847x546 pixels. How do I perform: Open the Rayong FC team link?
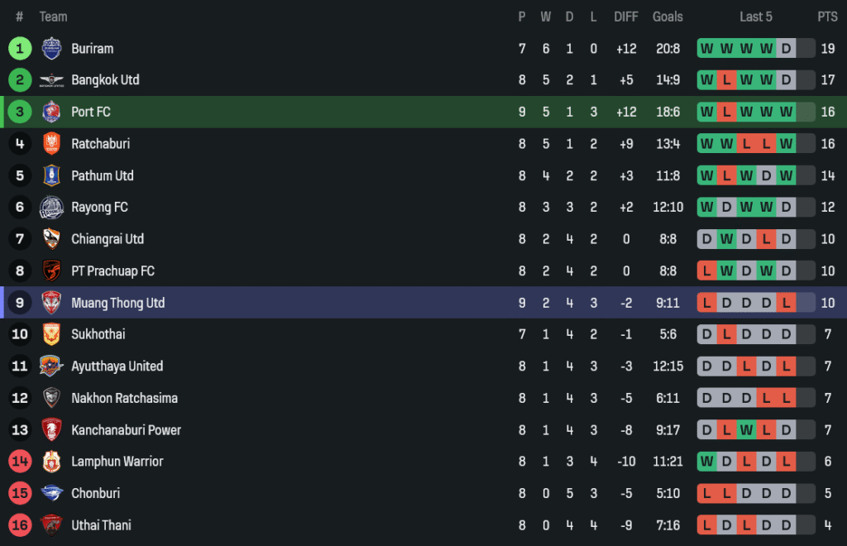coord(99,208)
